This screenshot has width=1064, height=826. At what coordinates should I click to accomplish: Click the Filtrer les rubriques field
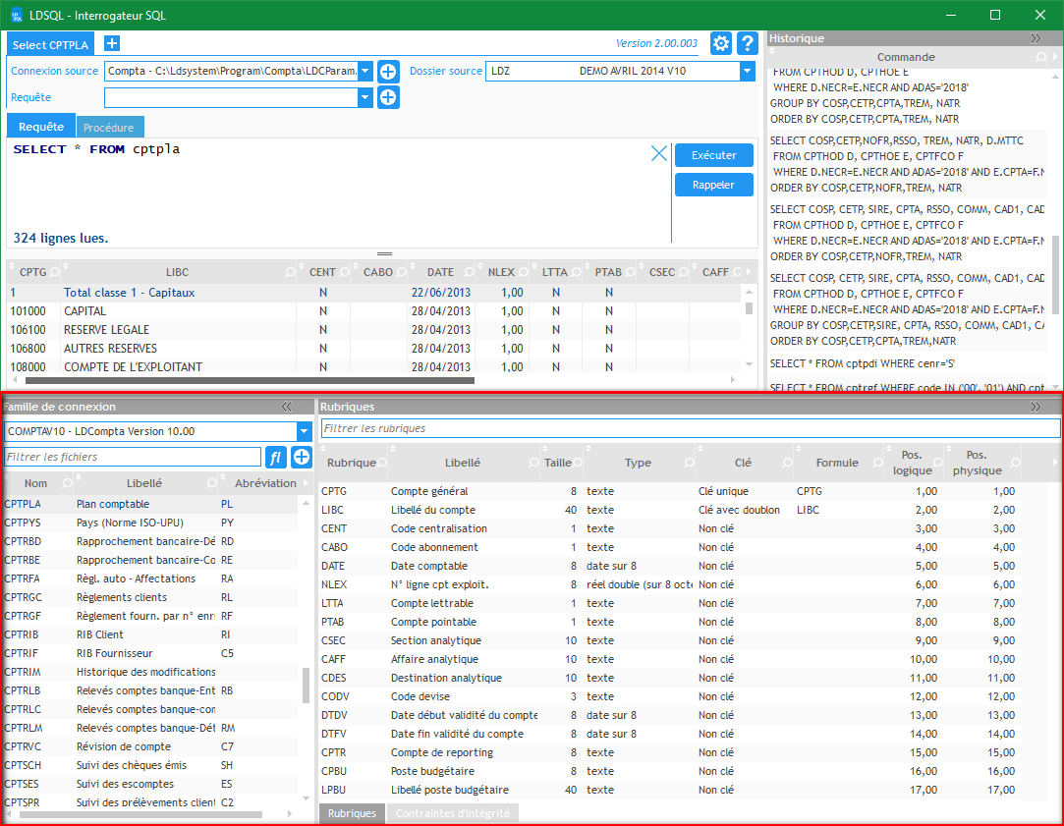point(690,428)
